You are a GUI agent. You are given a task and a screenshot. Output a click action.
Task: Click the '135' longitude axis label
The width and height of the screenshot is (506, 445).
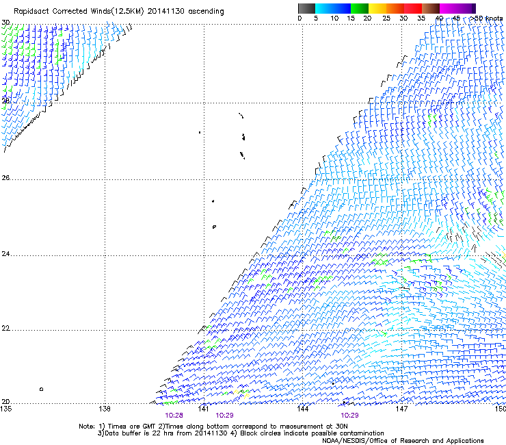(6, 409)
